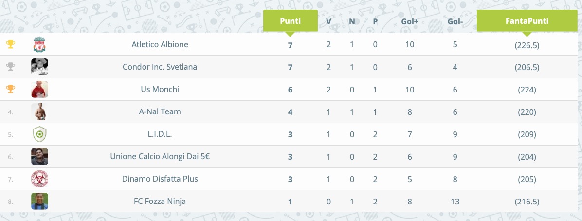Image resolution: width=582 pixels, height=221 pixels.
Task: Click the trophy icon beside Us Monchi
Action: coord(10,89)
